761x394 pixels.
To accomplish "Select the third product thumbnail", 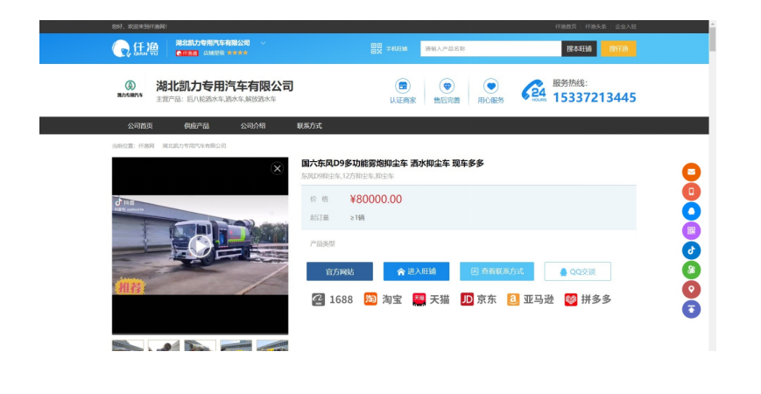I will [200, 346].
